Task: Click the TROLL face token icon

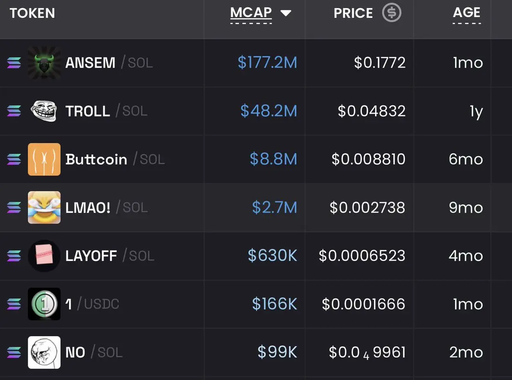Action: 44,111
